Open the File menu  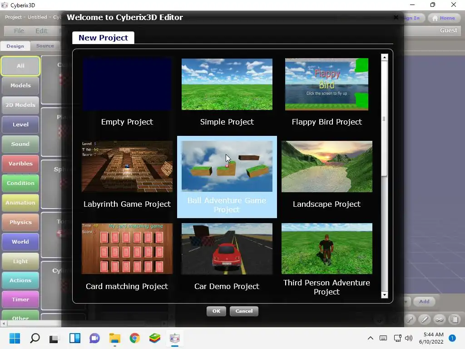[x=19, y=31]
